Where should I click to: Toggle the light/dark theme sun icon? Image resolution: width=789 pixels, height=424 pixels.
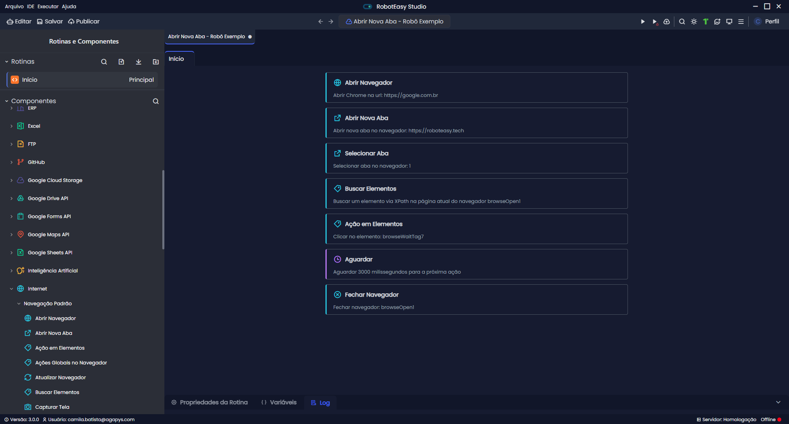tap(694, 22)
